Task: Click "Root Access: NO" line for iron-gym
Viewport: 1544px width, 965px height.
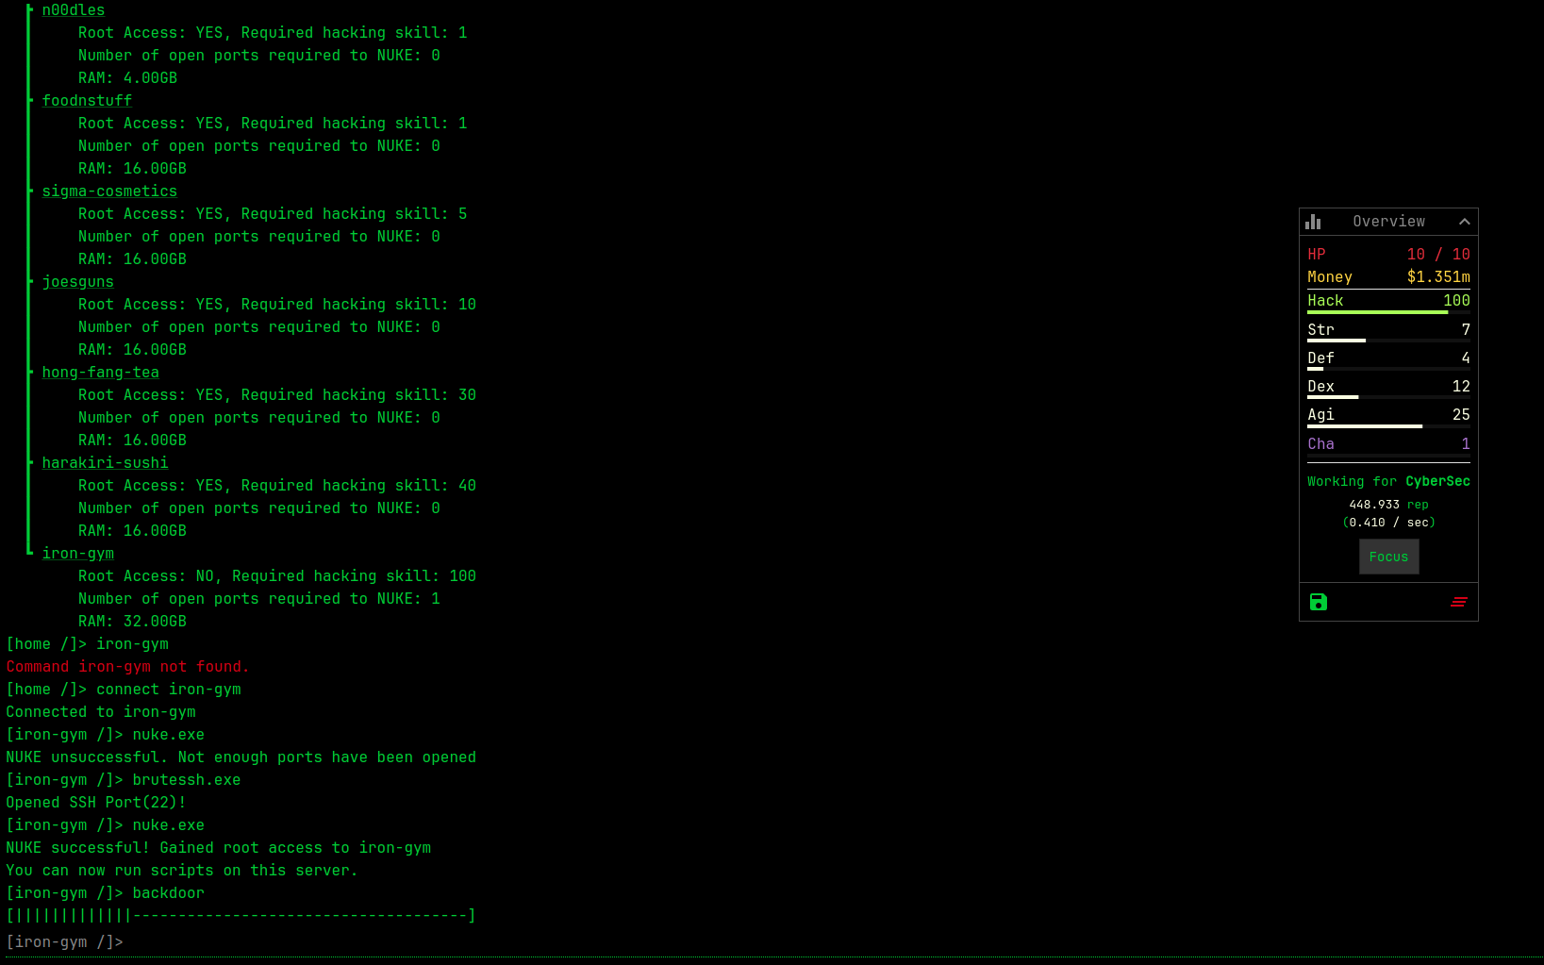Action: pos(277,576)
